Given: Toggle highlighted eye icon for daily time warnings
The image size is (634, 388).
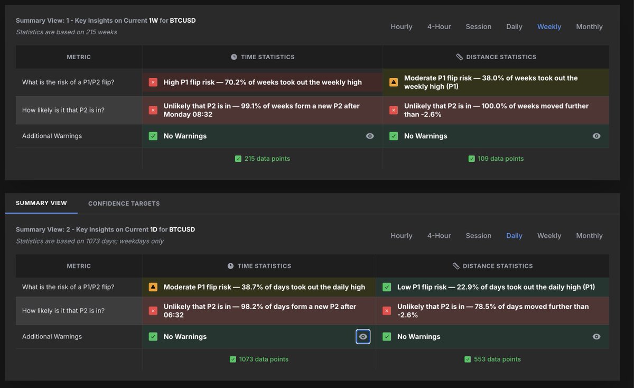Looking at the screenshot, I should pyautogui.click(x=363, y=337).
